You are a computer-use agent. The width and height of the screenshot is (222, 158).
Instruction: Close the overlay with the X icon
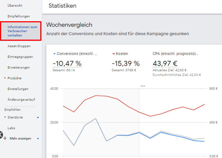click(x=1, y=135)
